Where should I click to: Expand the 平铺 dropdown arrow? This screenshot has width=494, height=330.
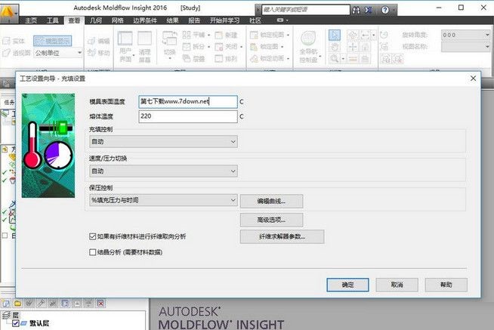(209, 35)
